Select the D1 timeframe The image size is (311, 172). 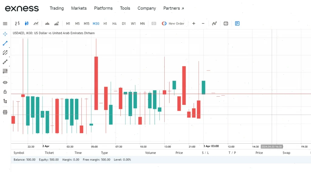coord(124,24)
